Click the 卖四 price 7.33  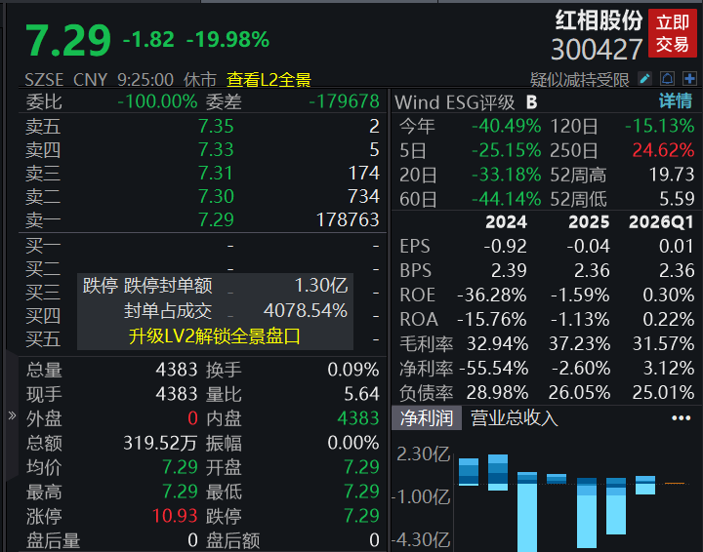point(216,149)
